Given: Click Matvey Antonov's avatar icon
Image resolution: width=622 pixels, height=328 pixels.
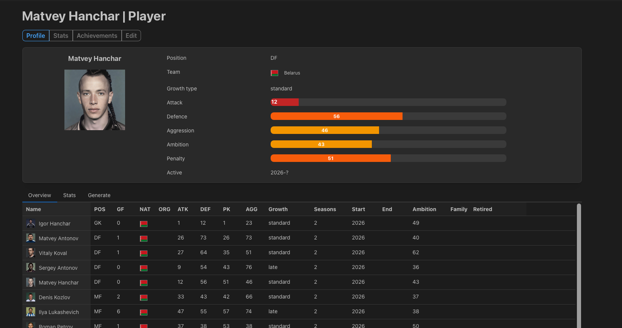Looking at the screenshot, I should 31,238.
